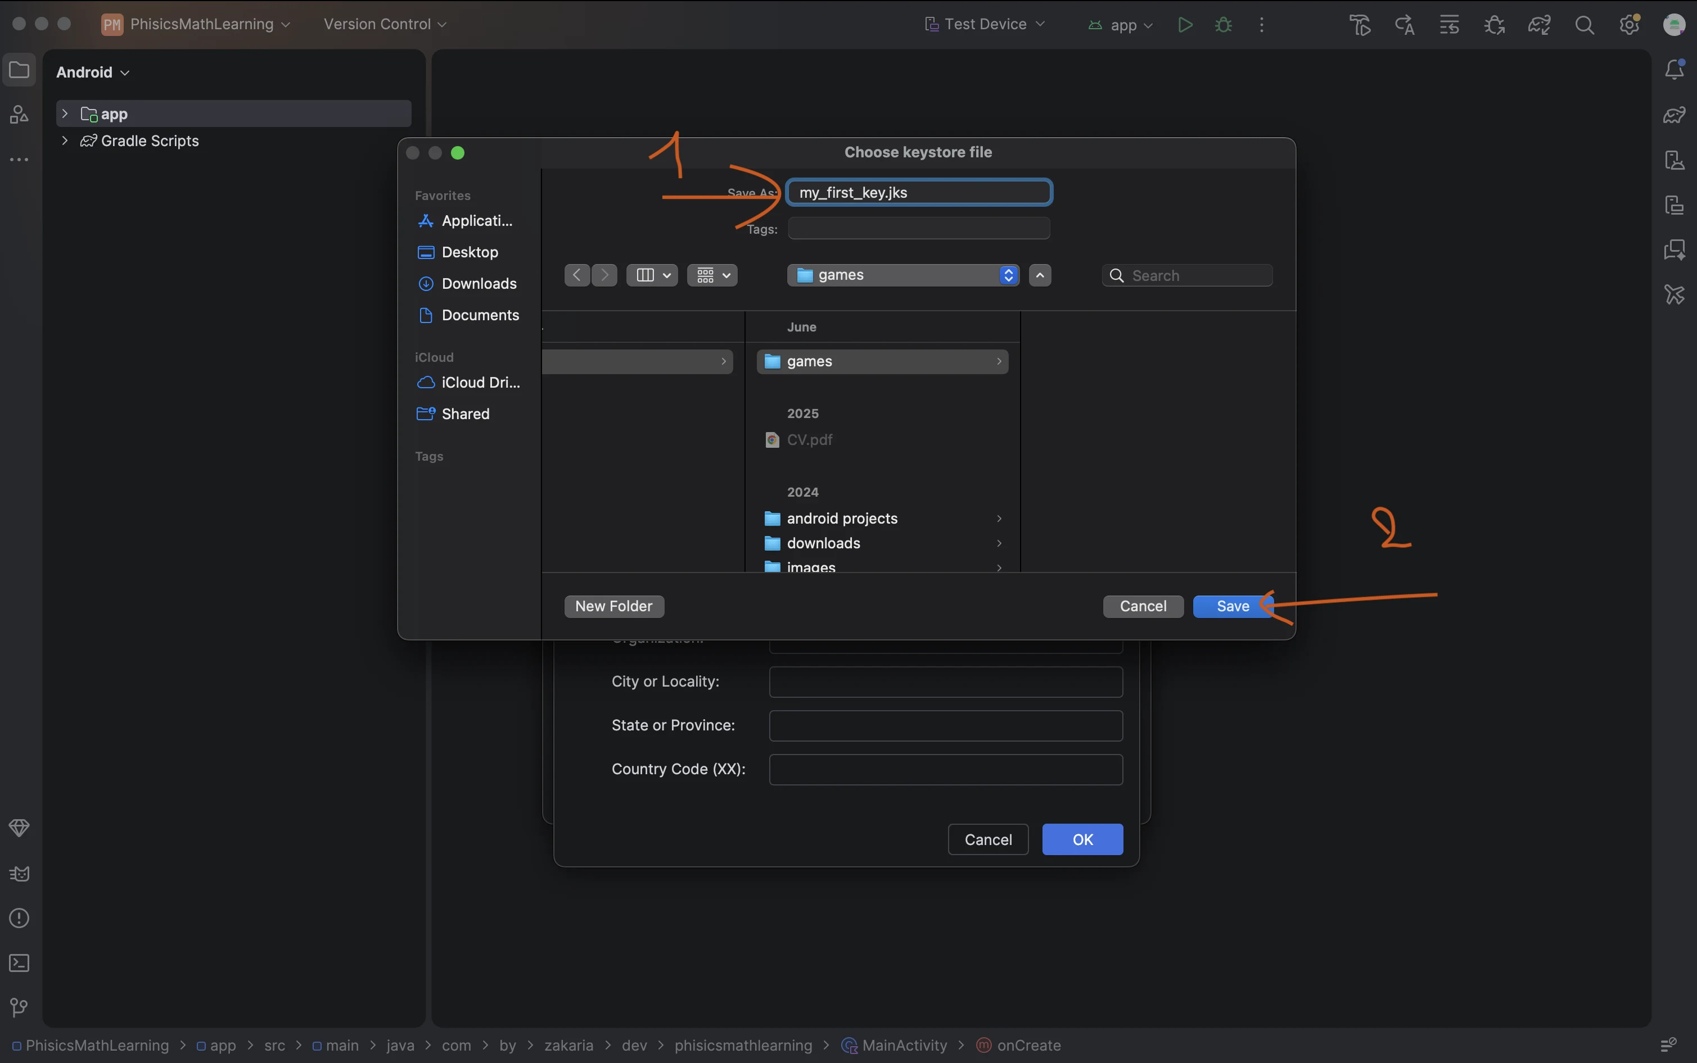Open the Android project view dropdown
The height and width of the screenshot is (1063, 1697).
point(93,72)
